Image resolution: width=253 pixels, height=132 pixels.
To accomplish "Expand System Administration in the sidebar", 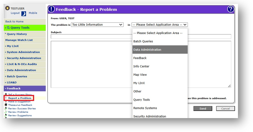I will [25, 52].
